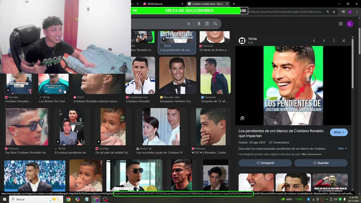This screenshot has height=203, width=361.
Task: Click the Chrome address bar URL
Action: (x=285, y=12)
